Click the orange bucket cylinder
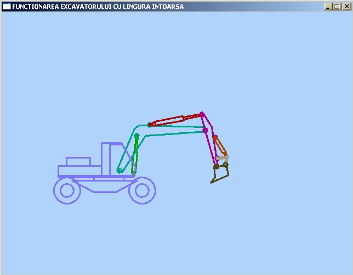The image size is (353, 275). (220, 145)
